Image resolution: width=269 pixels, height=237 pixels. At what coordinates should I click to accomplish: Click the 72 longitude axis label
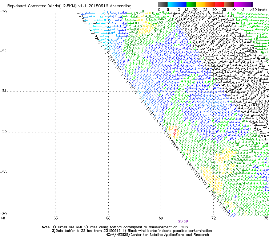click(x=213, y=218)
